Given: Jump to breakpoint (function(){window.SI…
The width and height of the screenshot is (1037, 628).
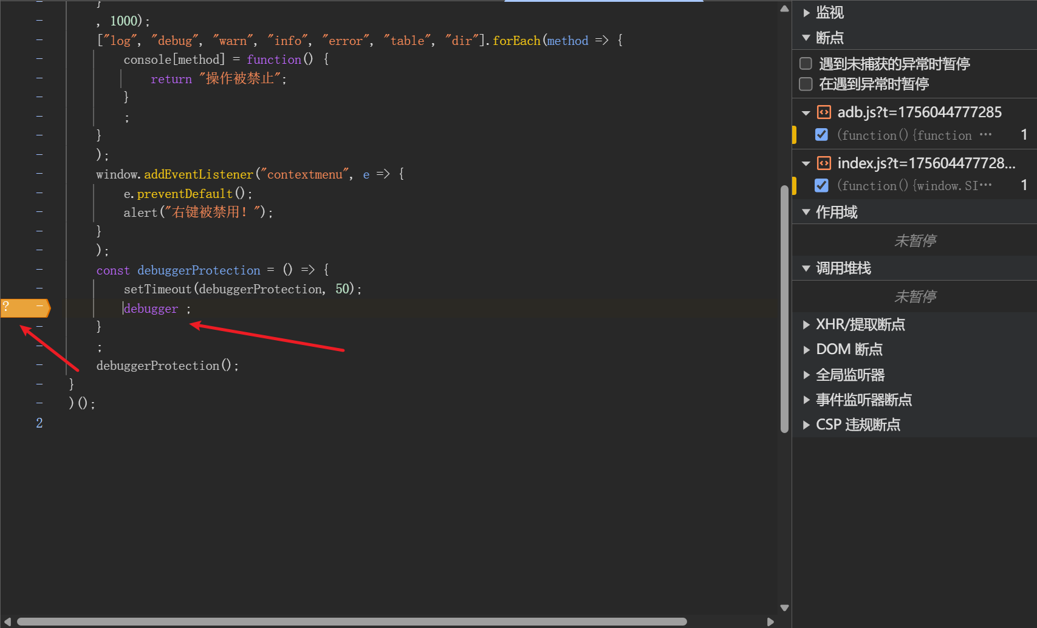Looking at the screenshot, I should 914,186.
